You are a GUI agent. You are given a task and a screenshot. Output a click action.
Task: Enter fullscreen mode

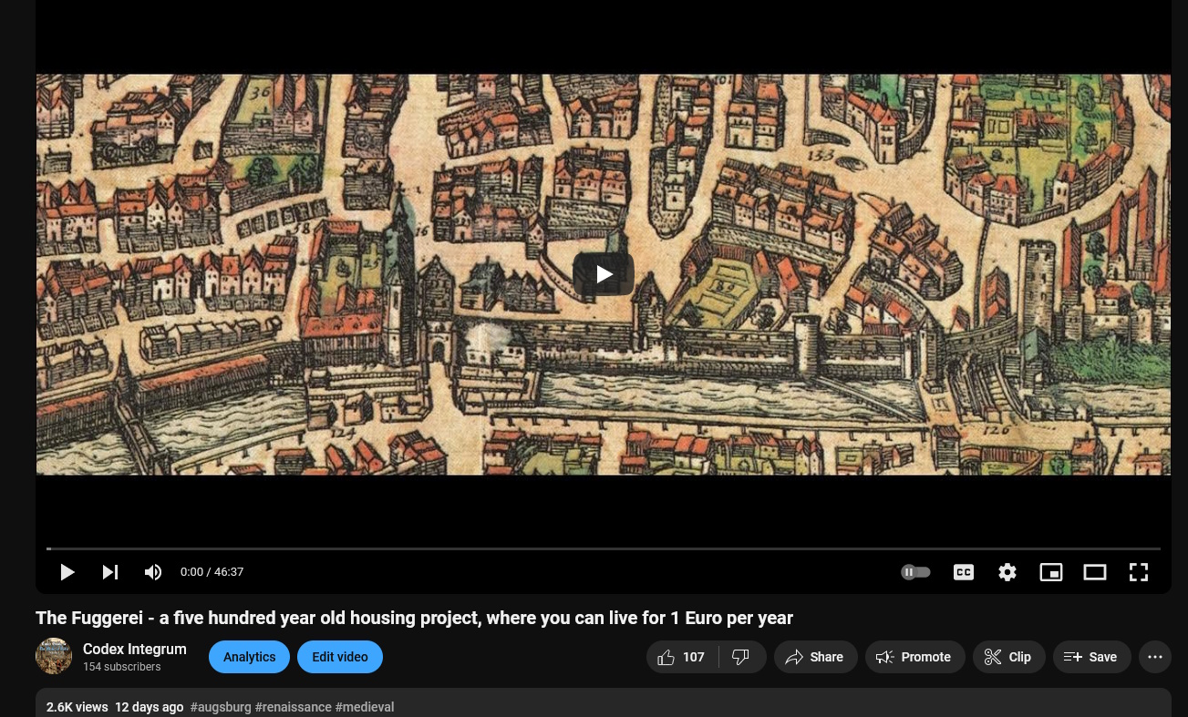pyautogui.click(x=1138, y=572)
